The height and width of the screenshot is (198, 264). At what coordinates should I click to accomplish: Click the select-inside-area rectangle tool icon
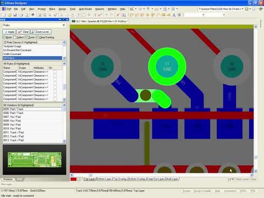click(x=84, y=15)
